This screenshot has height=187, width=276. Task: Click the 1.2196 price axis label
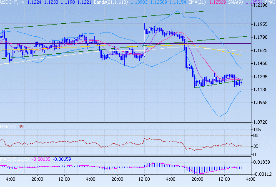click(261, 6)
